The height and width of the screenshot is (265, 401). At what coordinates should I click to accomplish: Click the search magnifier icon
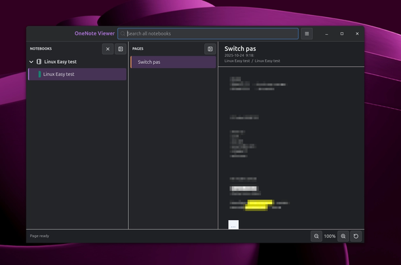point(123,33)
